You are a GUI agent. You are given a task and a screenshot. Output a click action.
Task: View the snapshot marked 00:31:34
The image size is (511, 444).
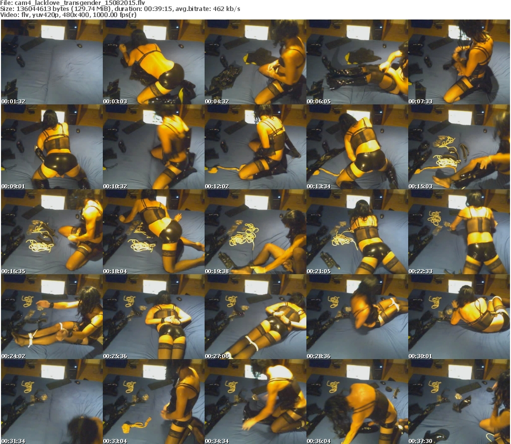(52, 402)
